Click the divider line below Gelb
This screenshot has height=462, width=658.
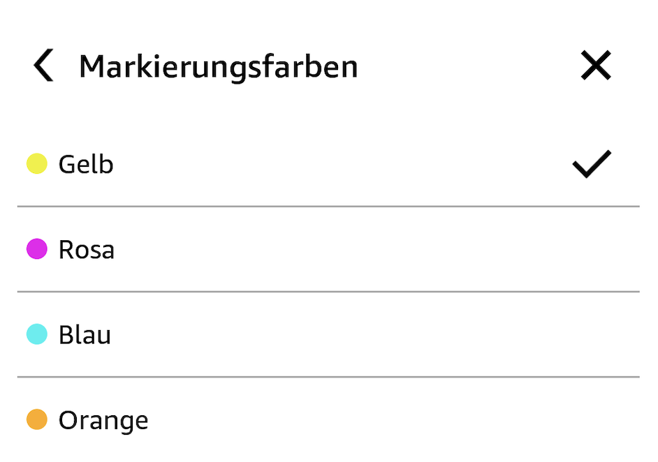328,207
